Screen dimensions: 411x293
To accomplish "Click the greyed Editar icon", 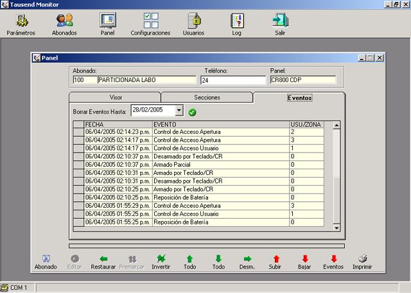I will coord(74,259).
